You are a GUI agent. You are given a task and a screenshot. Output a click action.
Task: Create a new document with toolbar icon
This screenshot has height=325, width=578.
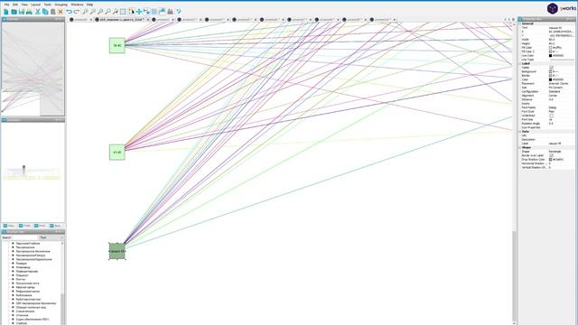click(6, 12)
